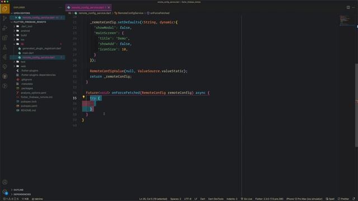Select remote_config_service.dart in lib folder
Viewport: 358px width, 201px height.
tap(39, 58)
